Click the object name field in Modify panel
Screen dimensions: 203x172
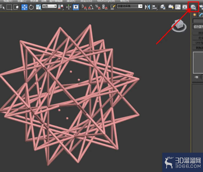point(198,21)
